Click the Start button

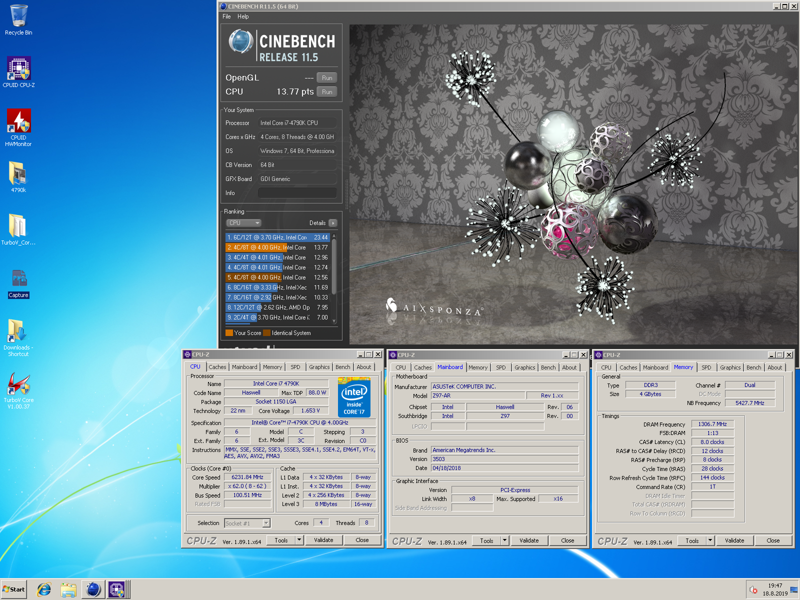tap(13, 589)
